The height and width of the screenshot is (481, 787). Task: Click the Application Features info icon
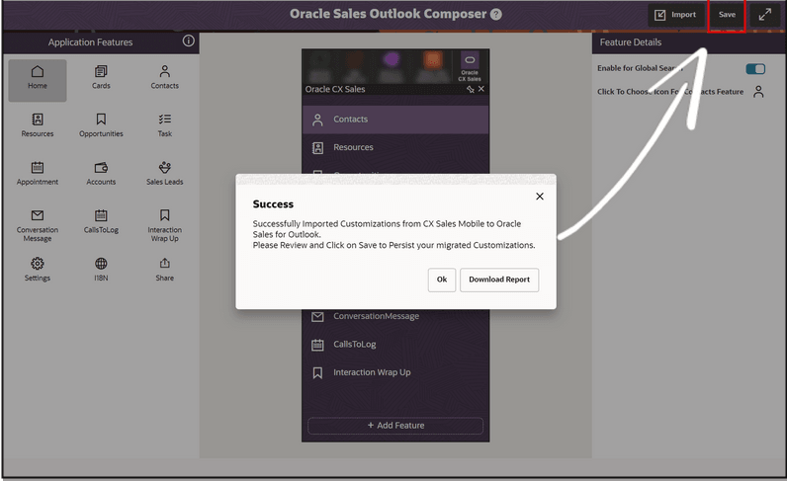click(188, 41)
